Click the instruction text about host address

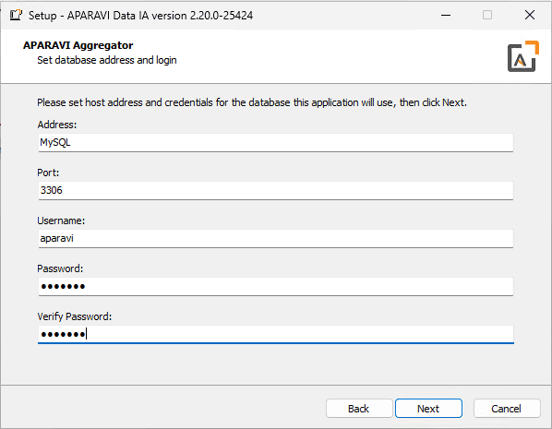tap(252, 102)
